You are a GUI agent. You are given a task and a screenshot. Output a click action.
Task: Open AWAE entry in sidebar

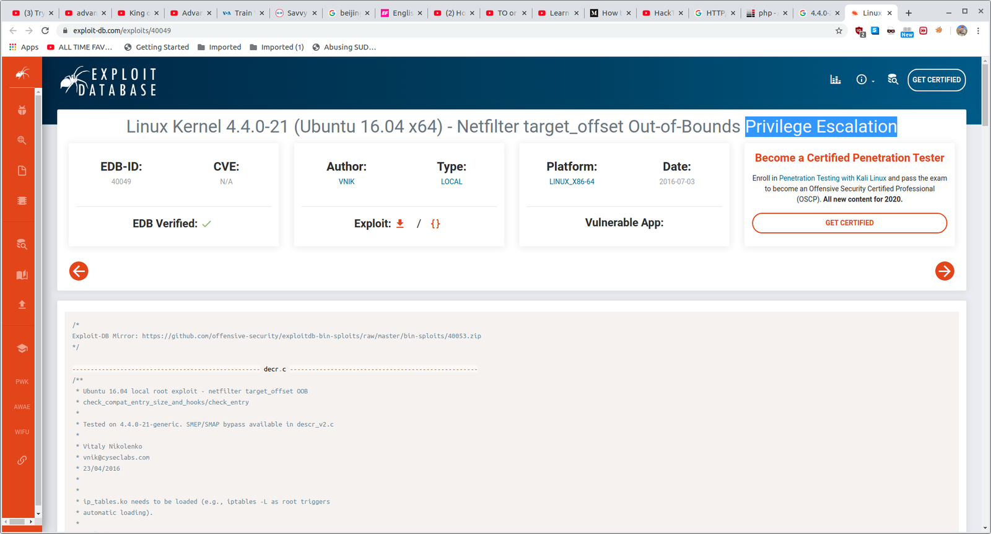(x=22, y=407)
